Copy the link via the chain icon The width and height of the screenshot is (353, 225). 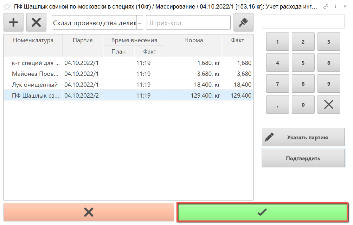pyautogui.click(x=325, y=6)
